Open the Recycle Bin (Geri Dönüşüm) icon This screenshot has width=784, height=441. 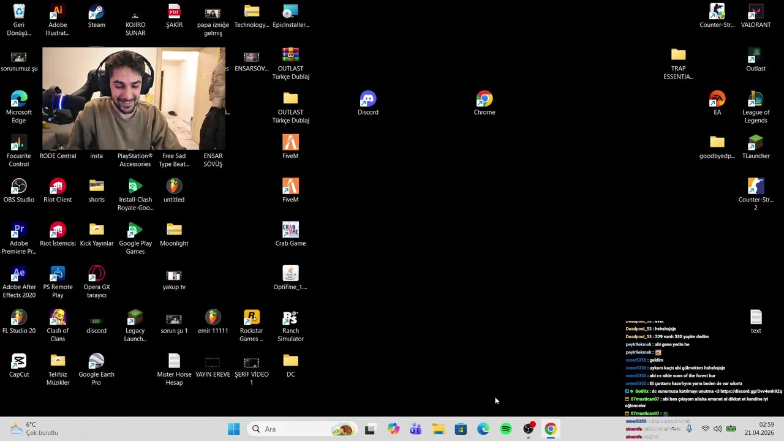(x=19, y=20)
